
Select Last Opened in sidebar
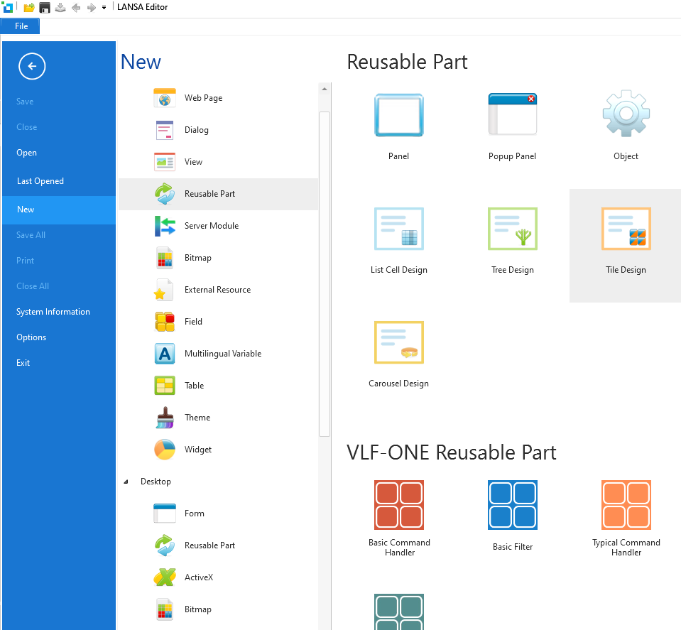click(40, 180)
